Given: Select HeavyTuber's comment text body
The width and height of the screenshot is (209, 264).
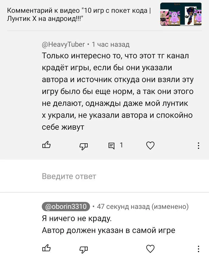Looking at the screenshot, I should [x=118, y=91].
